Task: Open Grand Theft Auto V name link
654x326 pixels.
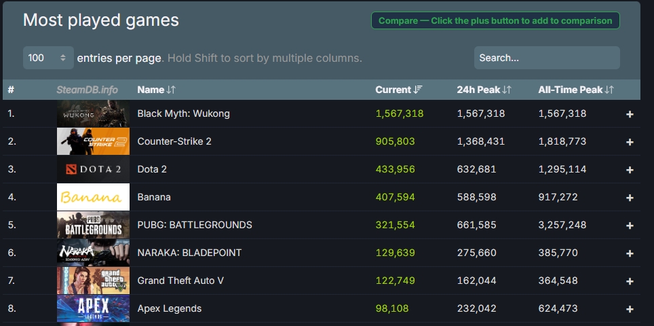Action: 180,280
